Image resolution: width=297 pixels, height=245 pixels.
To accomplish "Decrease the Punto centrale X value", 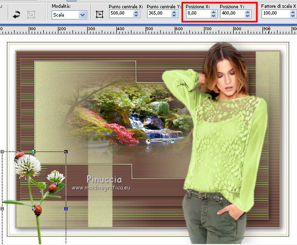I will click(x=136, y=16).
